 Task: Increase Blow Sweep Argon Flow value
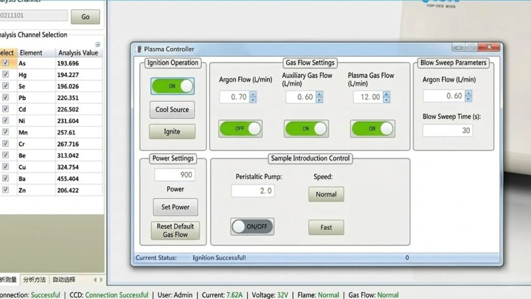468,93
